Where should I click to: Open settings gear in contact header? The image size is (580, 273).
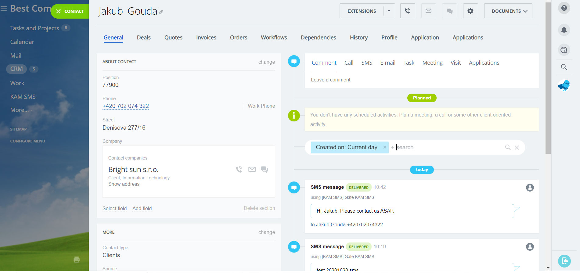tap(470, 11)
